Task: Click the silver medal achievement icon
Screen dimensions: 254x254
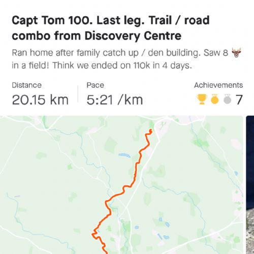Action: 227,99
